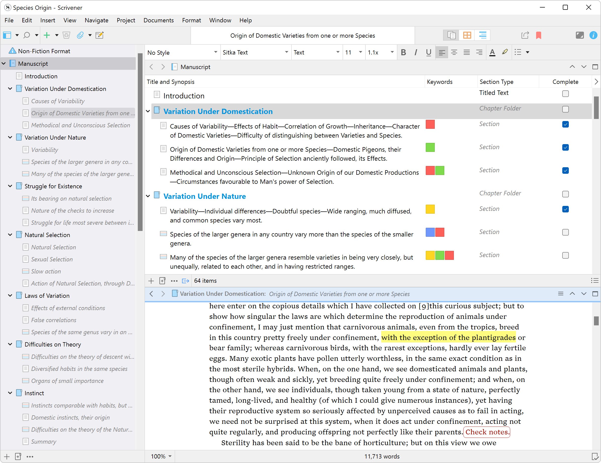Check Complete for Variation Under Nature chapter
Viewport: 601px width, 463px height.
[566, 194]
